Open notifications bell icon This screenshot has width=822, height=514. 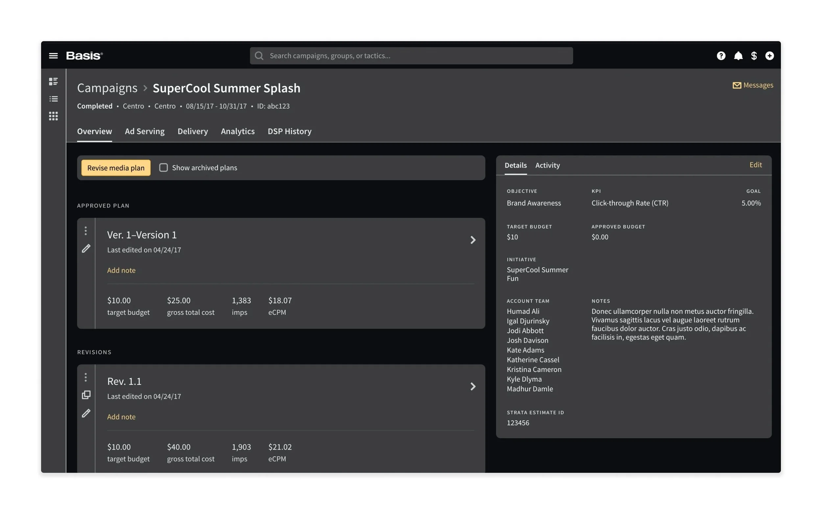pyautogui.click(x=738, y=56)
